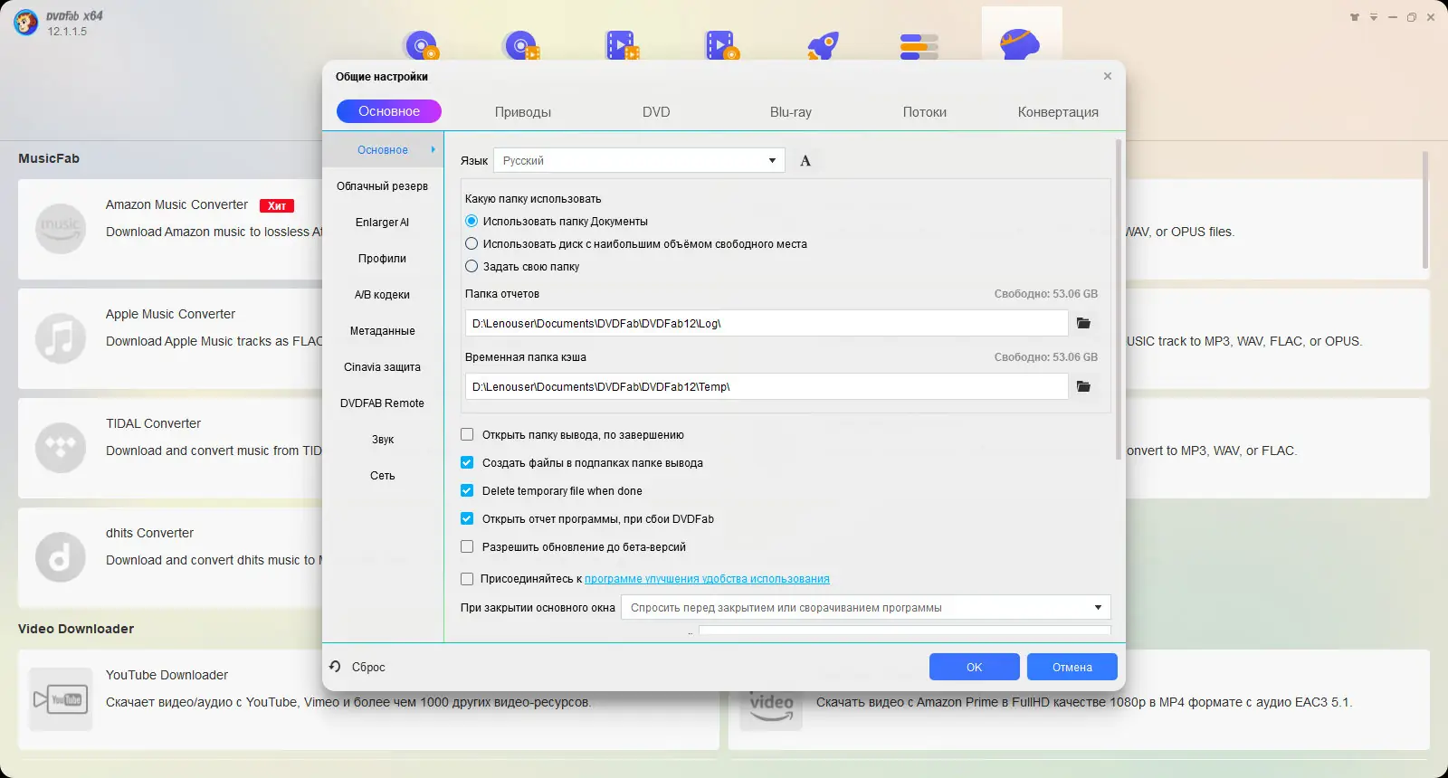The height and width of the screenshot is (778, 1448).
Task: Switch to the DVD tab
Action: coord(656,112)
